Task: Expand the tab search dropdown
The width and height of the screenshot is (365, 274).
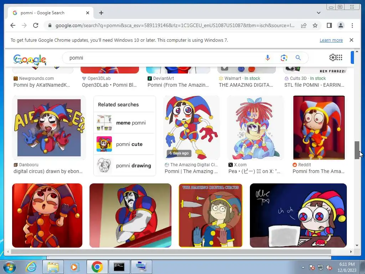Action: coord(318,13)
